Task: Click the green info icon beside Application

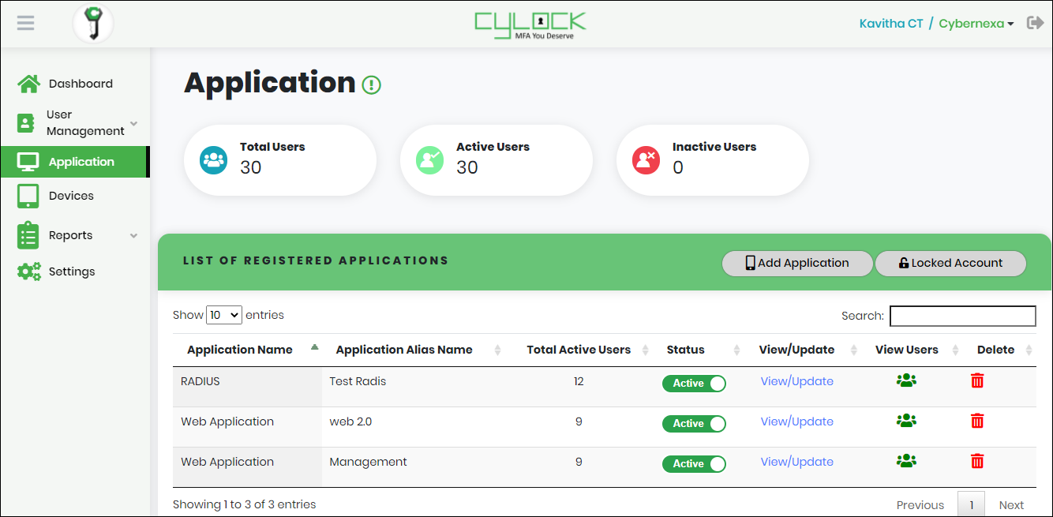Action: click(x=371, y=85)
